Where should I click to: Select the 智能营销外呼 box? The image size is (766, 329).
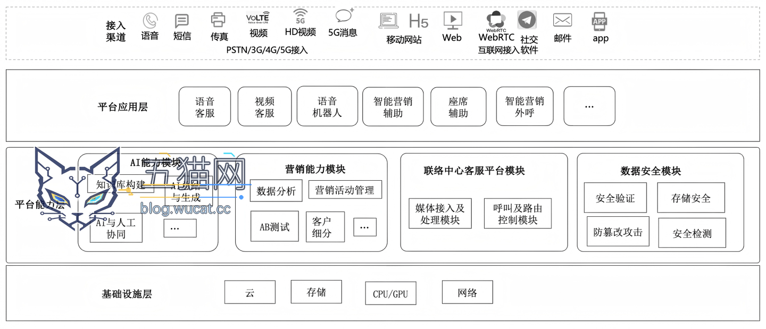pyautogui.click(x=524, y=106)
